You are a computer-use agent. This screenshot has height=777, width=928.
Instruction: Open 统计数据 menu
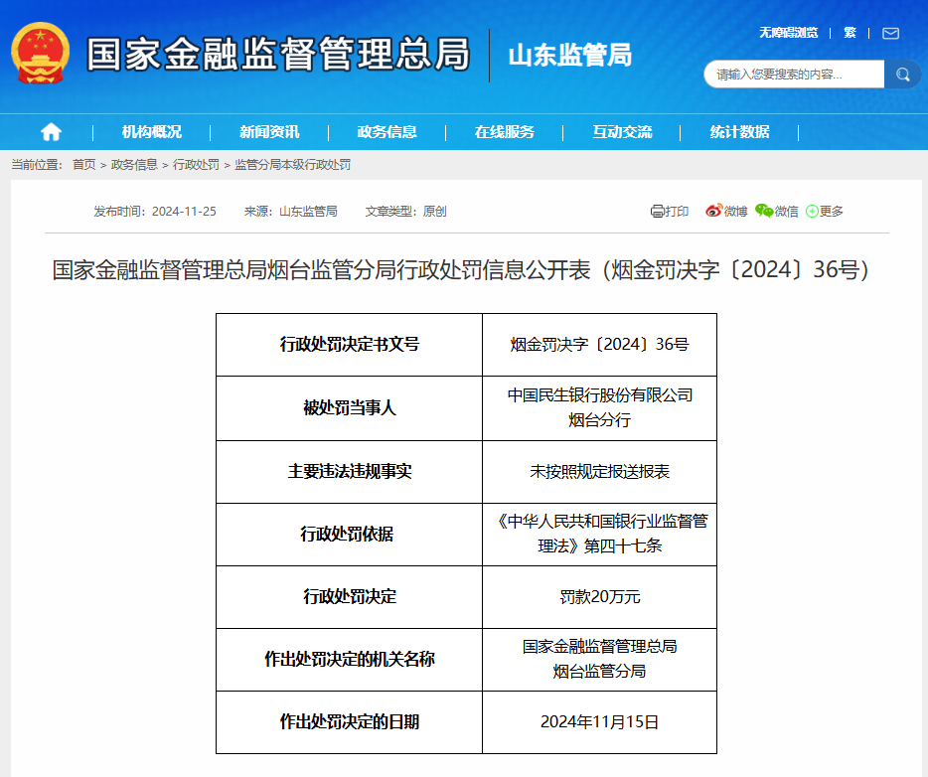[x=740, y=132]
